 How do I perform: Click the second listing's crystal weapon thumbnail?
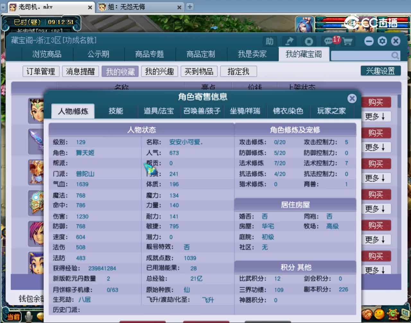coord(36,141)
